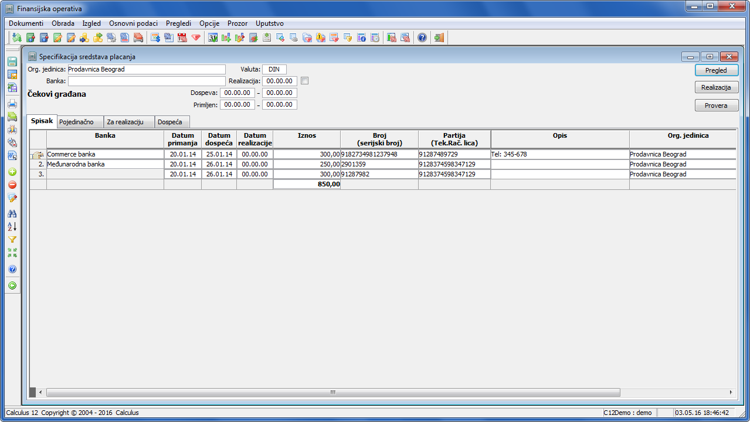The height and width of the screenshot is (422, 750).
Task: Open the binoculars search icon
Action: tap(12, 214)
